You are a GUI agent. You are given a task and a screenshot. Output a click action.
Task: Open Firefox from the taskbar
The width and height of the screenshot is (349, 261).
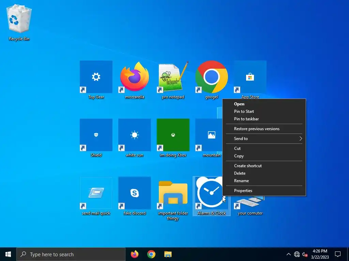[134, 254]
